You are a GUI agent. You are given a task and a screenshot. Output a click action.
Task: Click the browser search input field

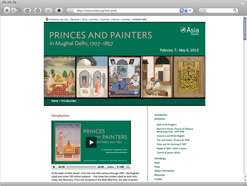click(x=219, y=11)
